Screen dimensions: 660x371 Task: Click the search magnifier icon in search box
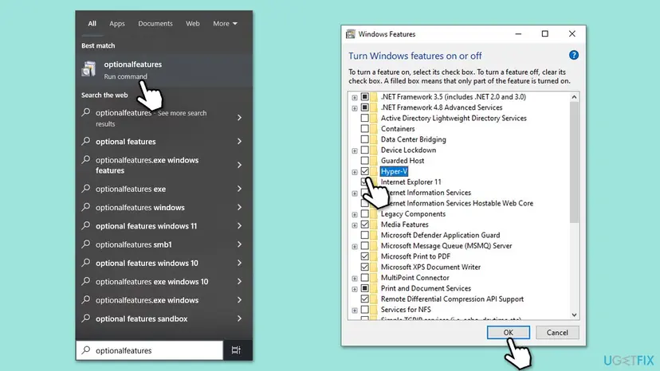[x=86, y=350]
